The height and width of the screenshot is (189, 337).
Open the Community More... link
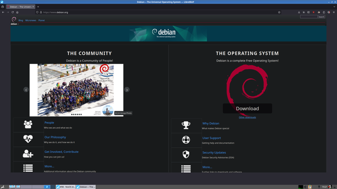(x=49, y=166)
